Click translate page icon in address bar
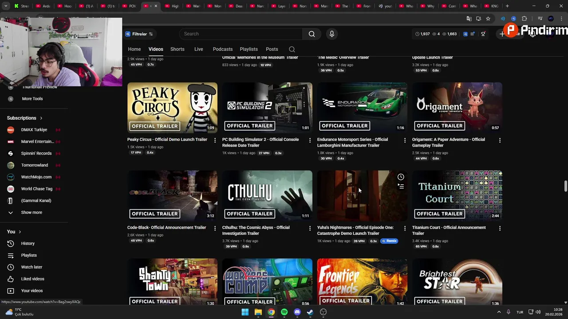Image resolution: width=568 pixels, height=319 pixels. 469,19
